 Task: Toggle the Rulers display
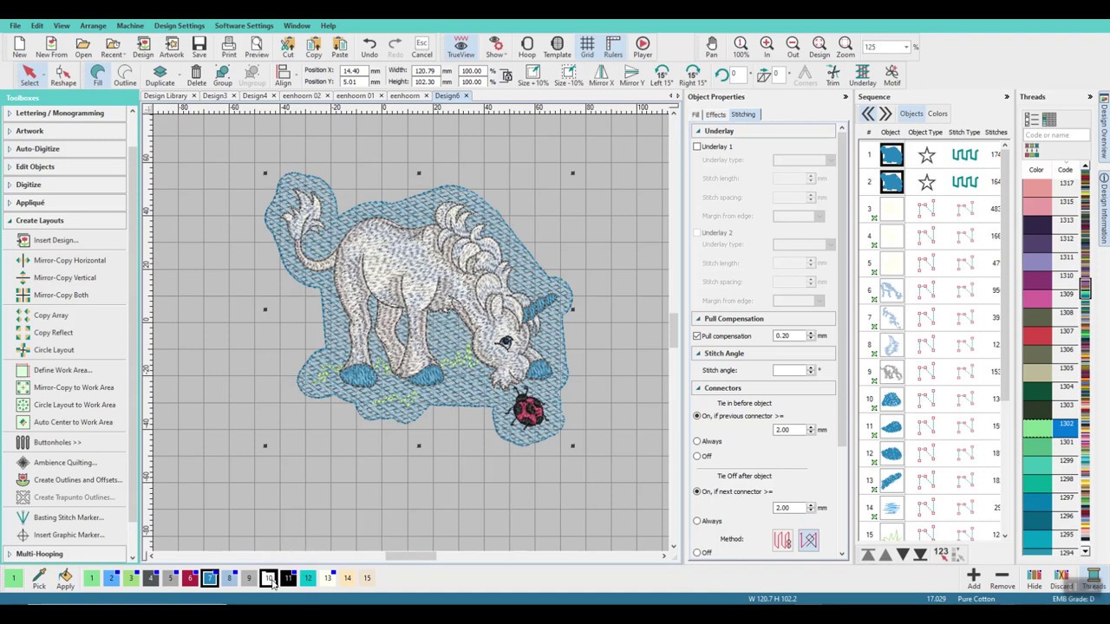[x=613, y=47]
